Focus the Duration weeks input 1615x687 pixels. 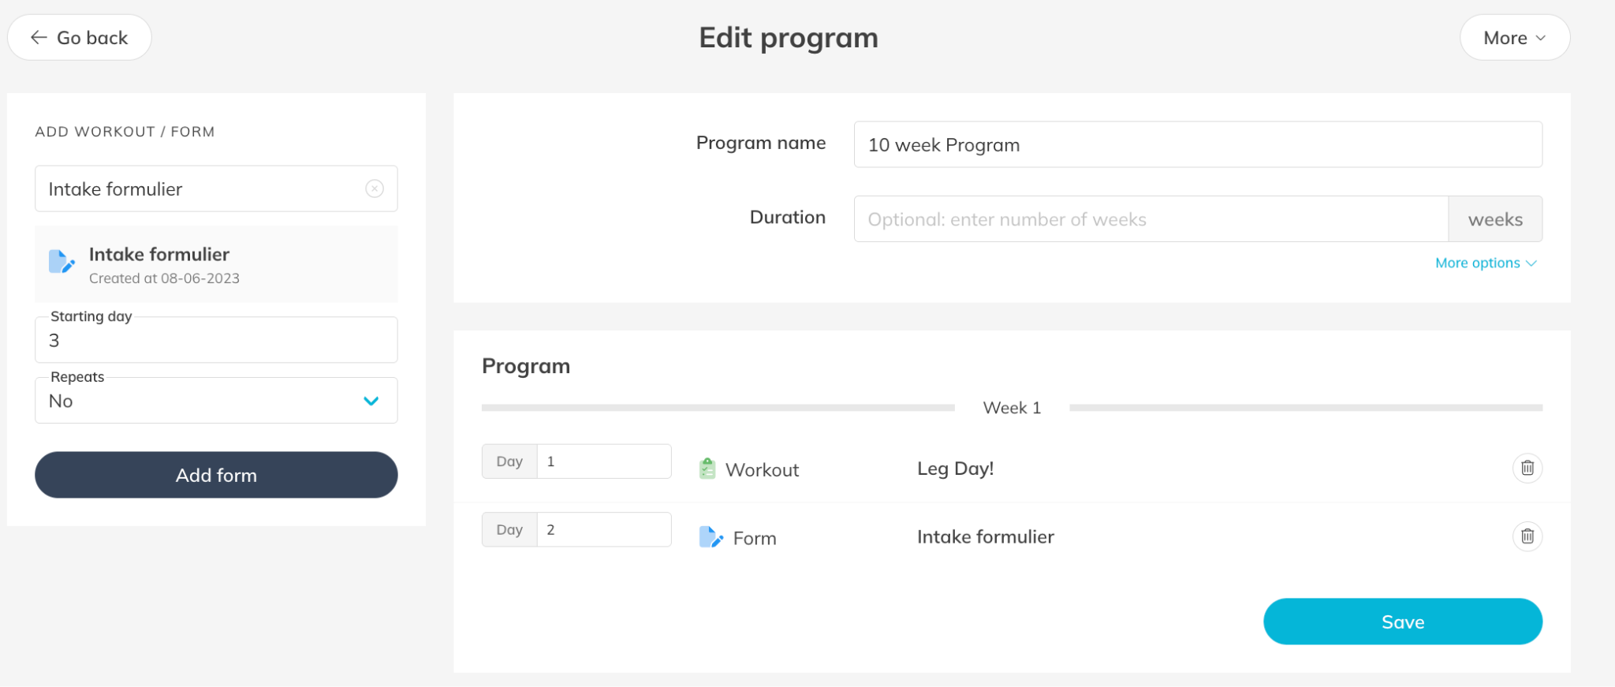[1151, 219]
